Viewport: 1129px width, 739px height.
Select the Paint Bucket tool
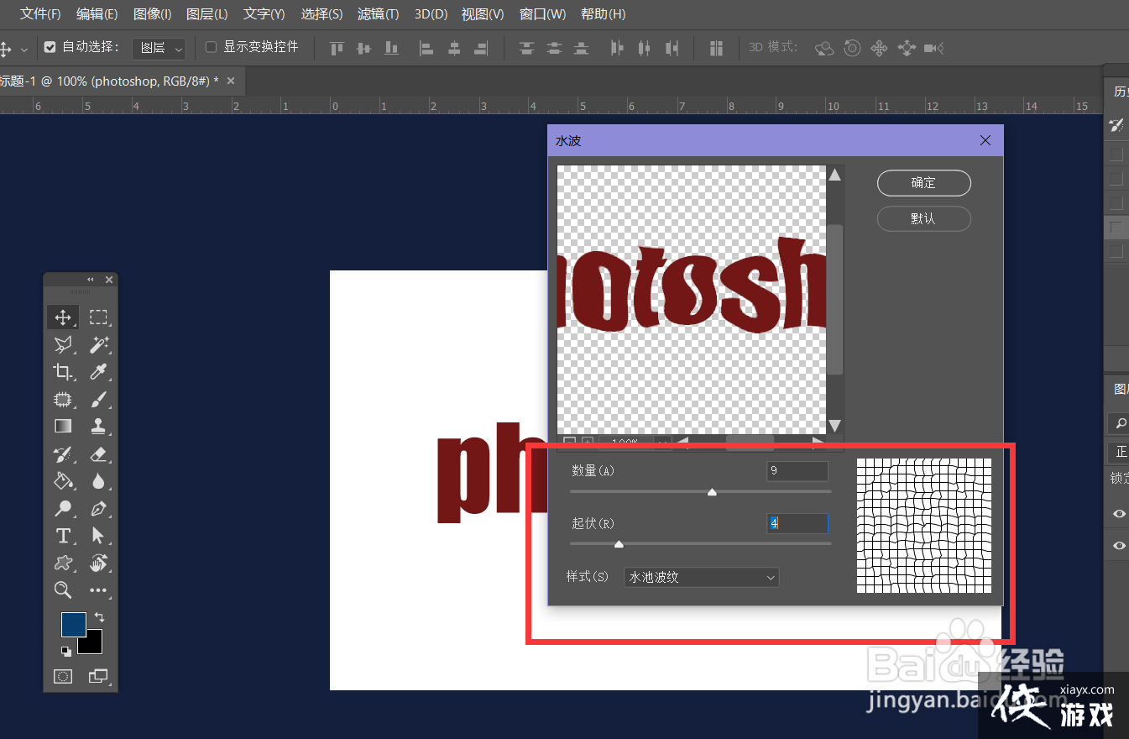click(63, 481)
